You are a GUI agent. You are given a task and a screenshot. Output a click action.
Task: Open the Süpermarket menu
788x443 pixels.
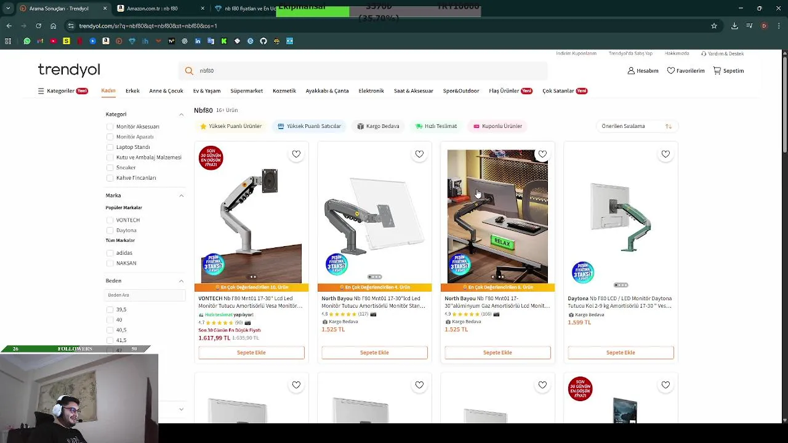[246, 91]
